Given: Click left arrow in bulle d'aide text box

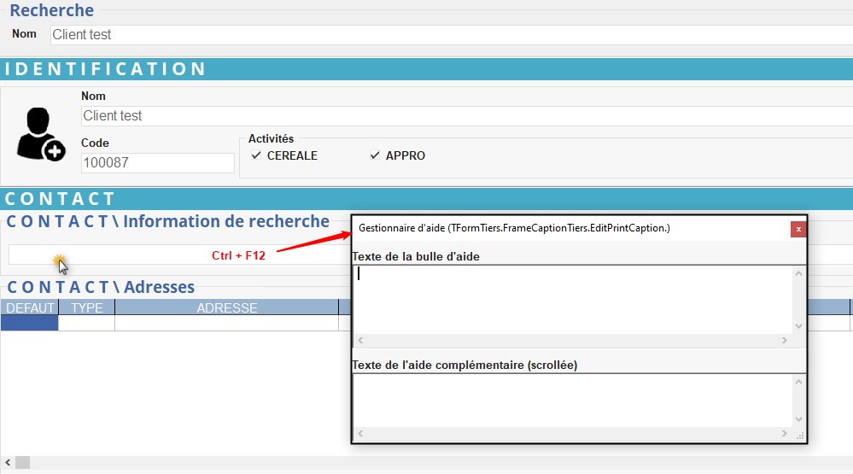Looking at the screenshot, I should (x=360, y=341).
